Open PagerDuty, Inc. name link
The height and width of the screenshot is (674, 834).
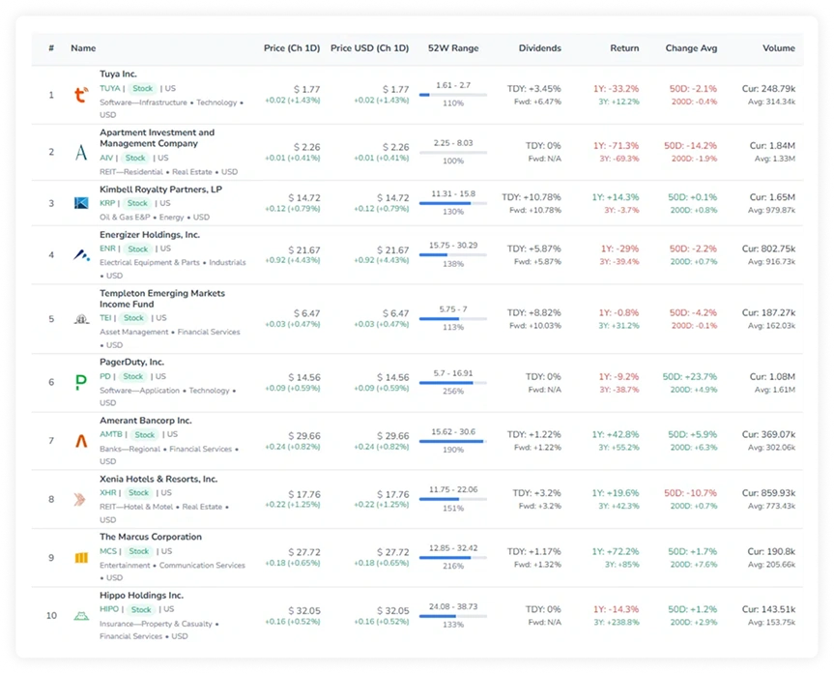(x=131, y=362)
